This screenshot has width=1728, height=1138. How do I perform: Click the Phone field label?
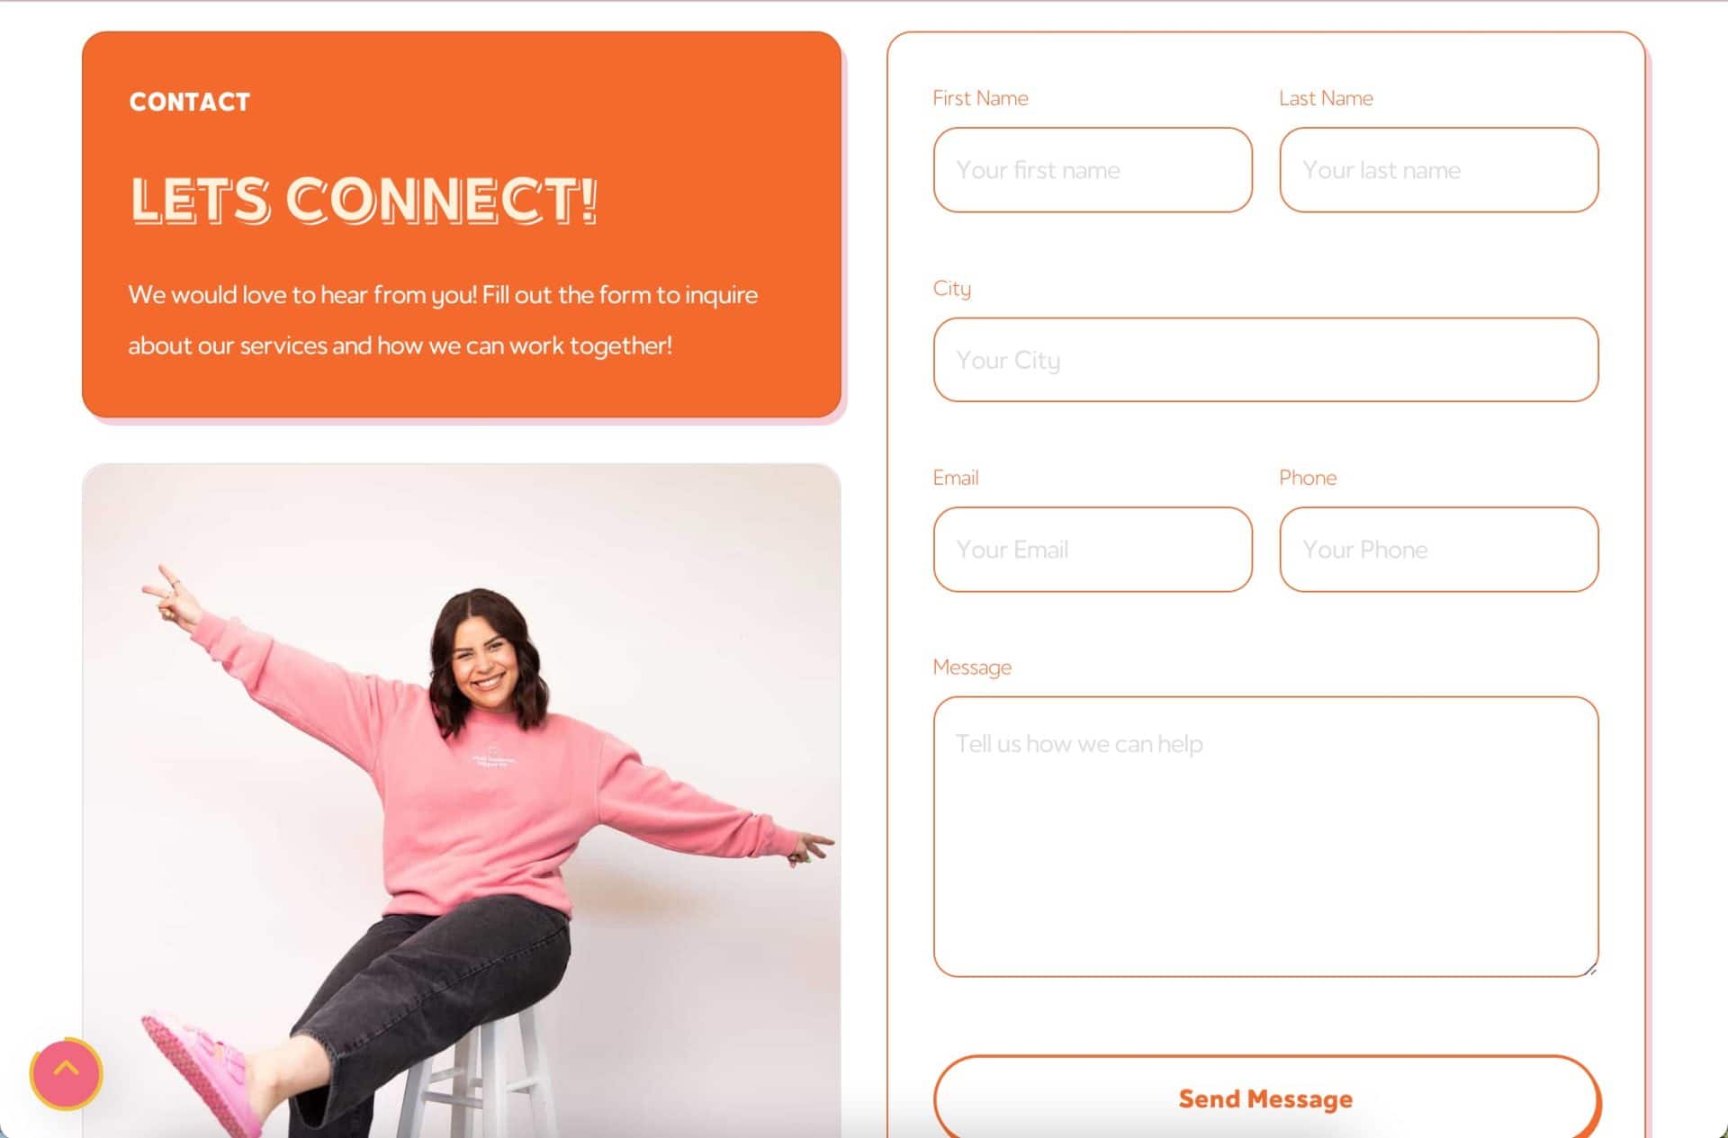pyautogui.click(x=1308, y=478)
